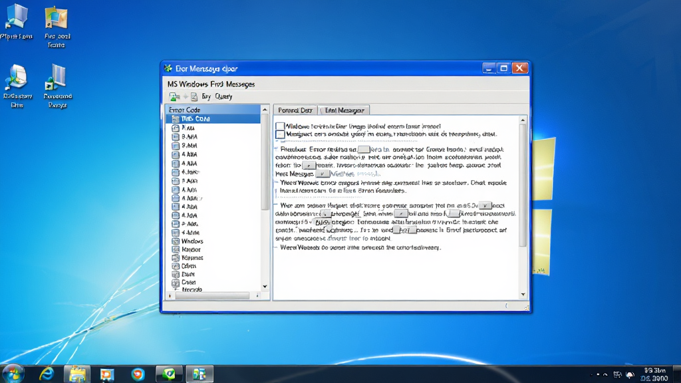
Task: Click the horizontal scrollbar's right arrow under the list
Action: (x=257, y=295)
